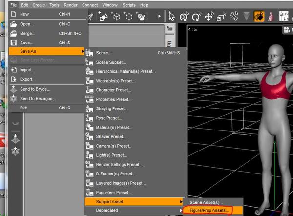
Task: Select the Universal tool in toolbar
Action: pos(184,16)
